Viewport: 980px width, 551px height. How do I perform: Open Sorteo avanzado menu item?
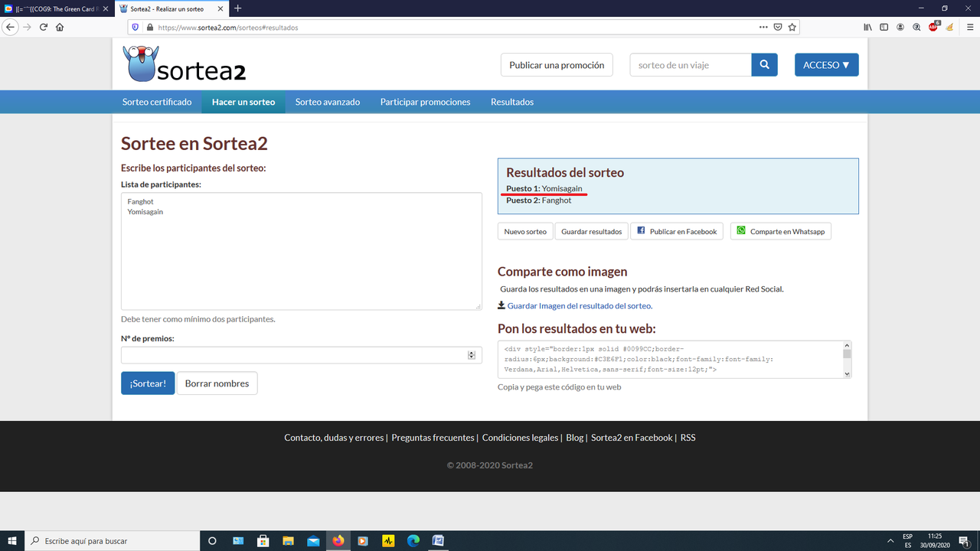click(328, 102)
